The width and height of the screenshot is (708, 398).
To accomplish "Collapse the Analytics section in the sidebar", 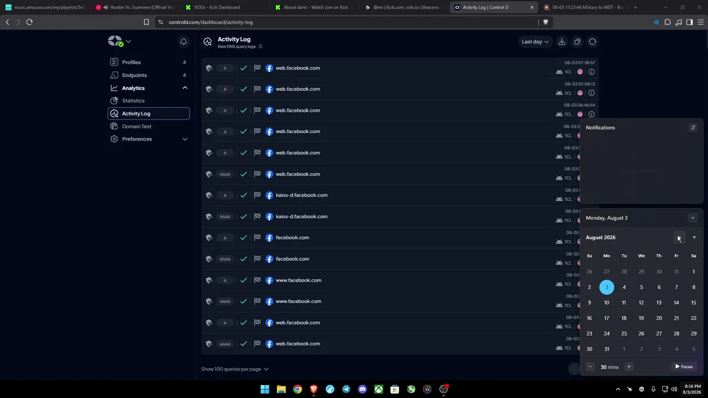I will click(185, 88).
